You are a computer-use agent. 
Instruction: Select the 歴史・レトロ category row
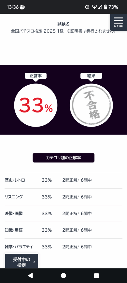pyautogui.click(x=63, y=180)
